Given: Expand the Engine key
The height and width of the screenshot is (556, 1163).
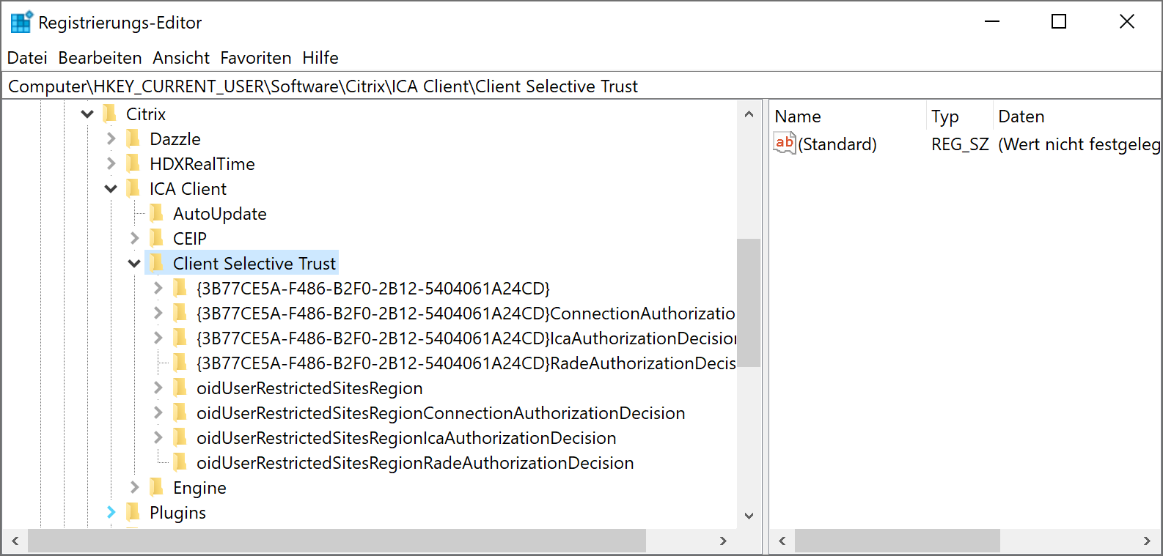Looking at the screenshot, I should coord(134,487).
